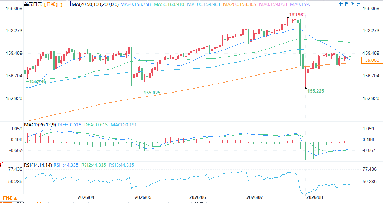Click the right axis value 153.920

371,99
